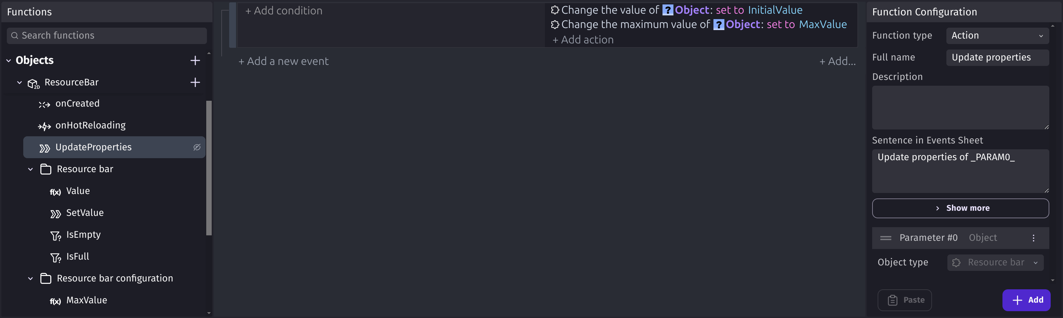Open the Object type Resource bar dropdown
This screenshot has height=318, width=1063.
[x=995, y=262]
